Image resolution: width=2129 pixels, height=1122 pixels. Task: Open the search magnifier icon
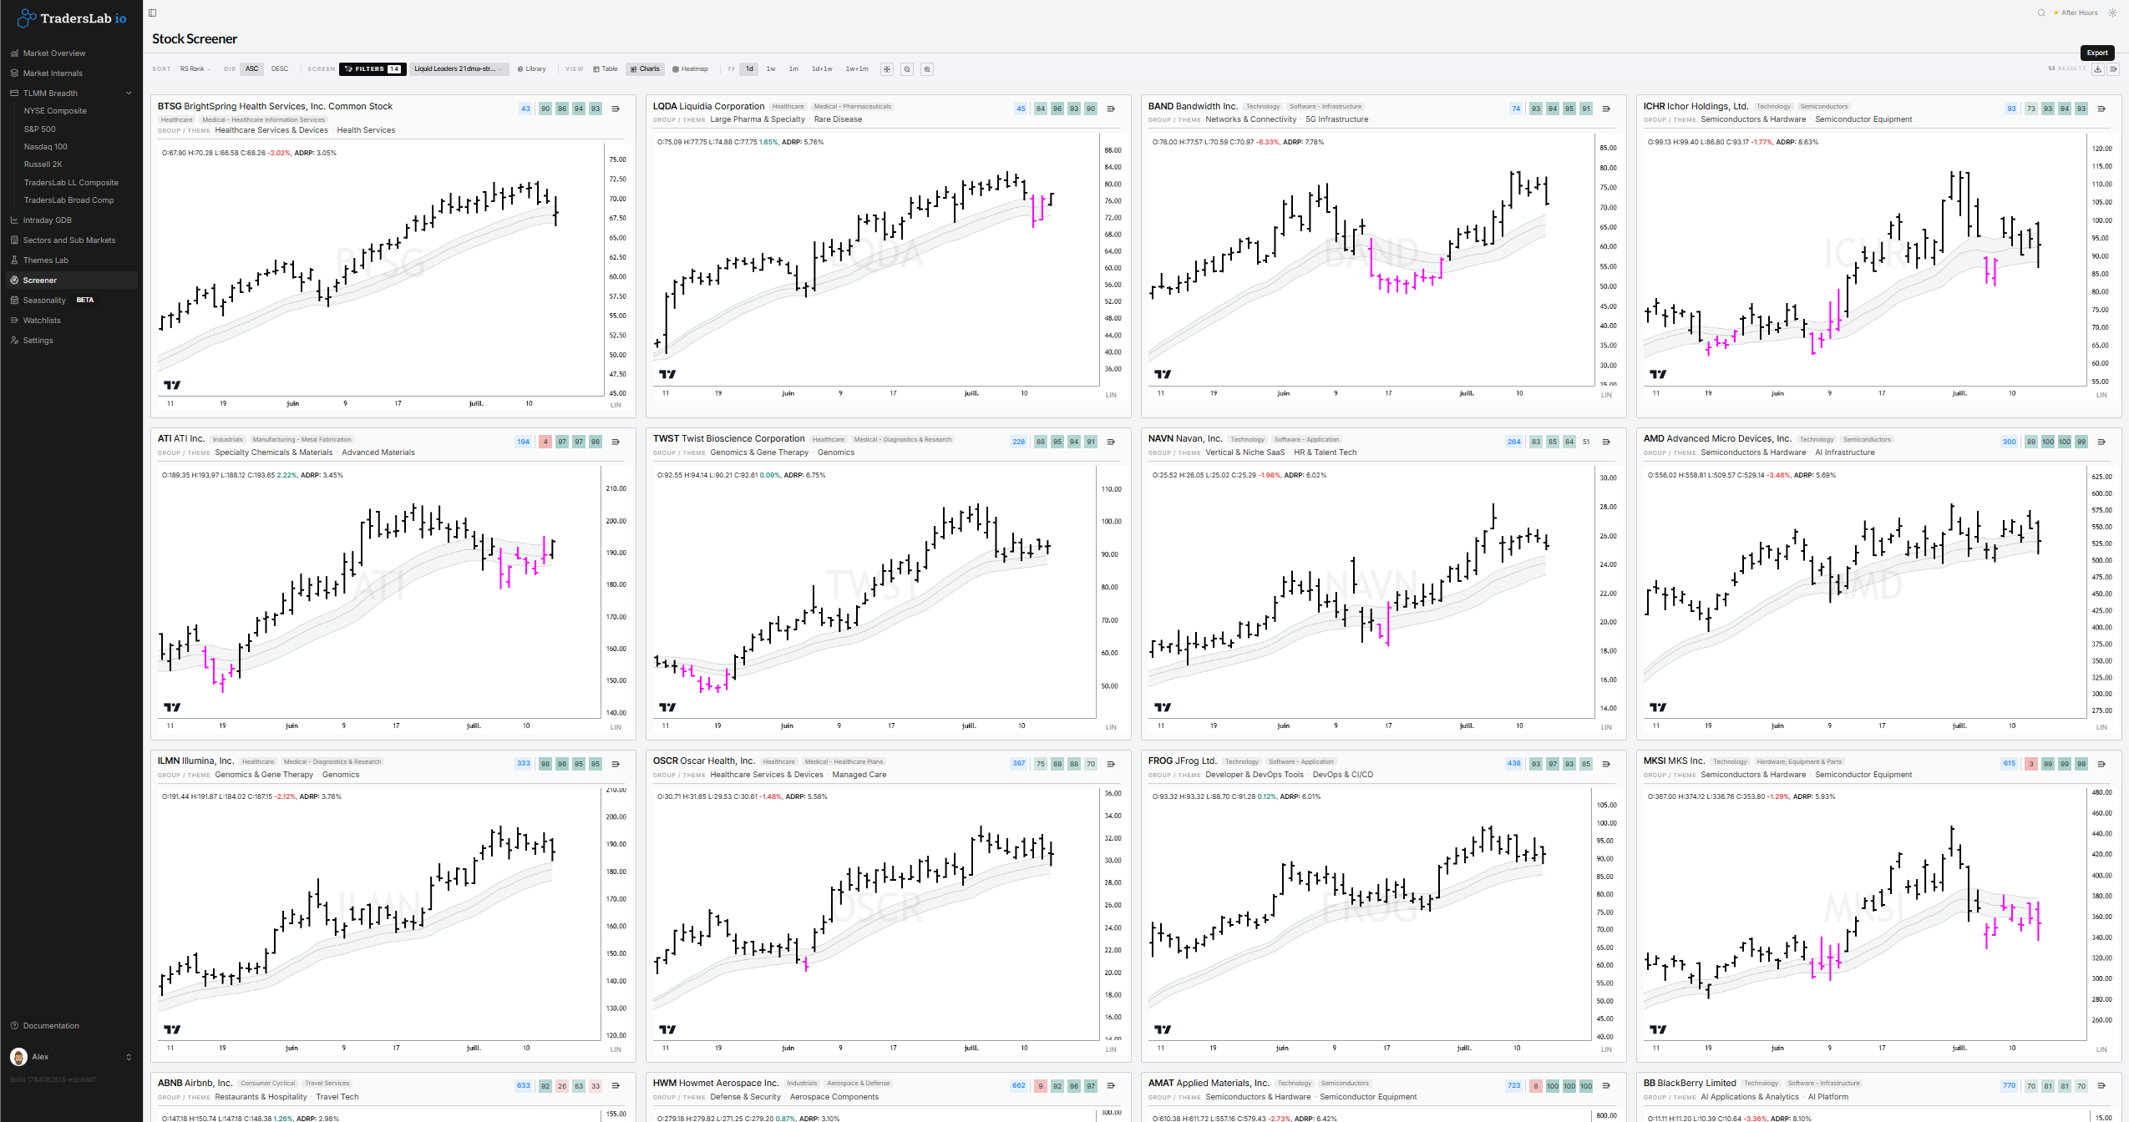click(x=2041, y=13)
